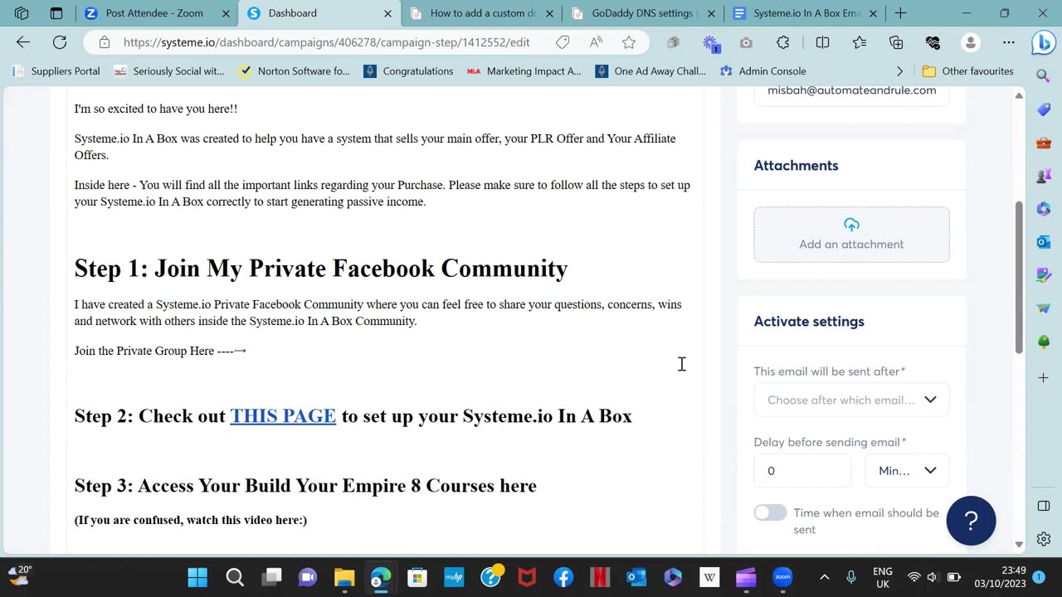
Task: Toggle Time when email should be sent
Action: click(x=770, y=512)
